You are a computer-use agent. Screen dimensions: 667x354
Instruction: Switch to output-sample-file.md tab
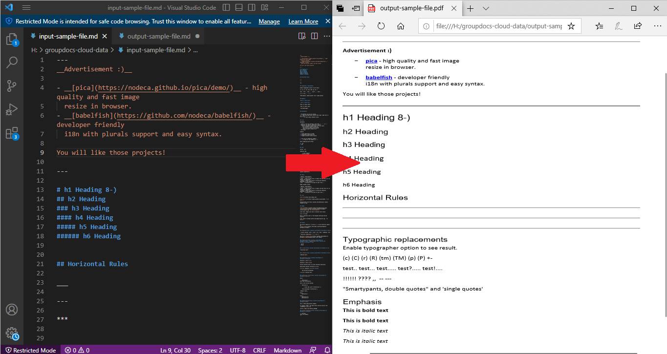[x=158, y=36]
